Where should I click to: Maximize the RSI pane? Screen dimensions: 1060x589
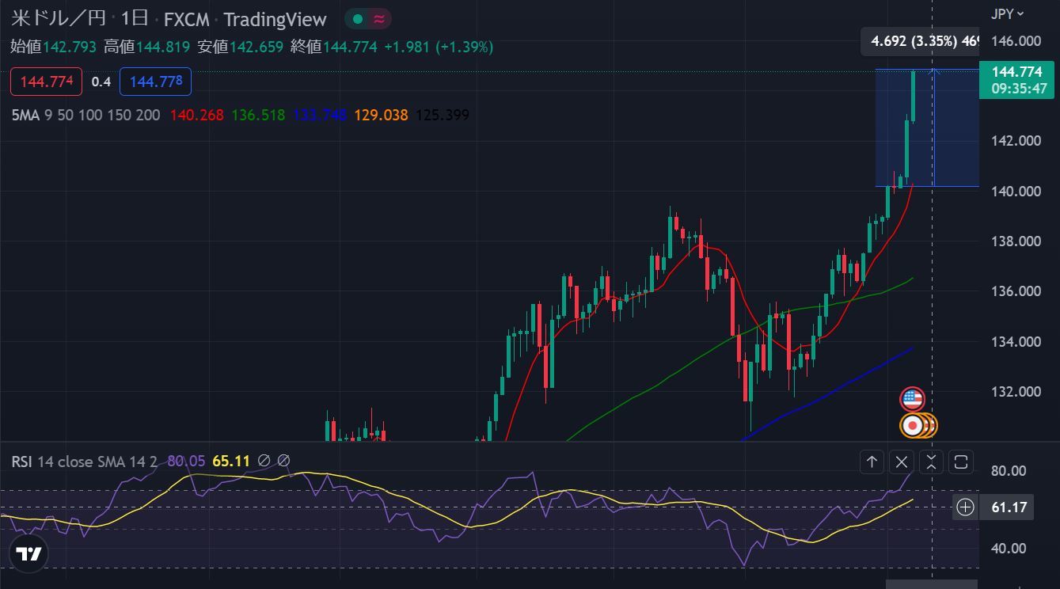click(961, 462)
